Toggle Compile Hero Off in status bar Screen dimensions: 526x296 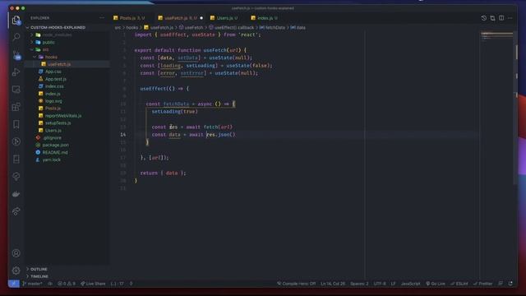click(x=296, y=284)
